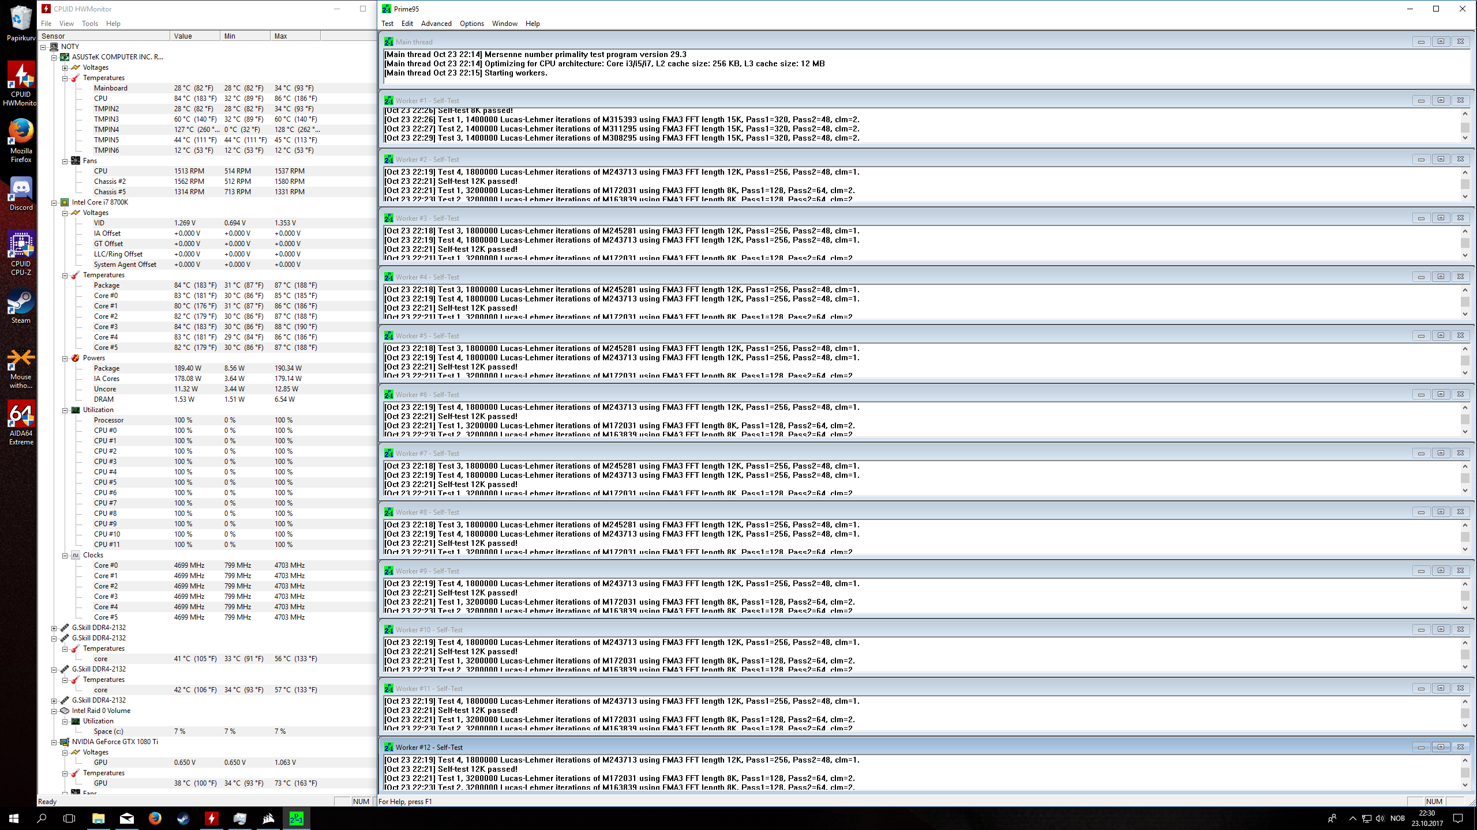Click the volume icon in system tray

click(x=1379, y=818)
